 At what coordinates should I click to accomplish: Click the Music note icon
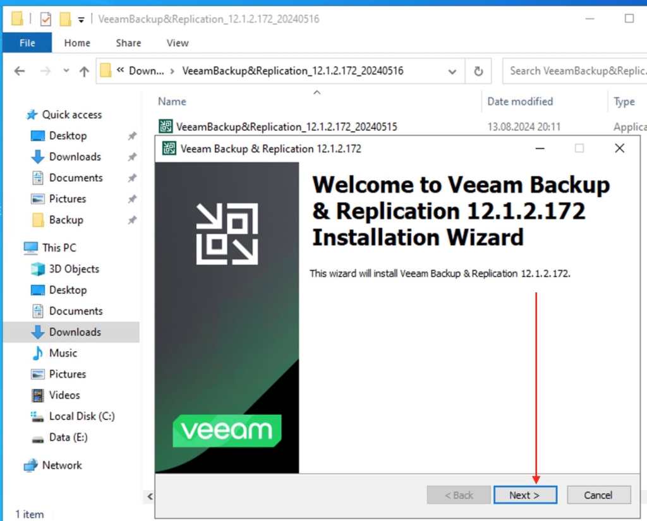point(37,353)
